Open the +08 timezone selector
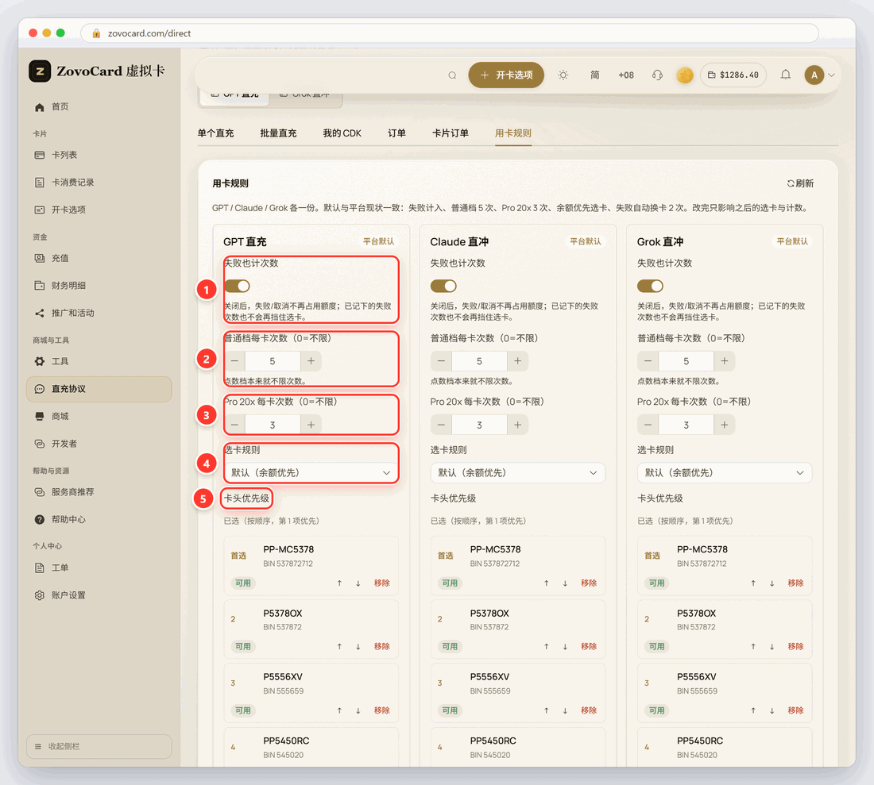This screenshot has width=874, height=785. point(626,75)
